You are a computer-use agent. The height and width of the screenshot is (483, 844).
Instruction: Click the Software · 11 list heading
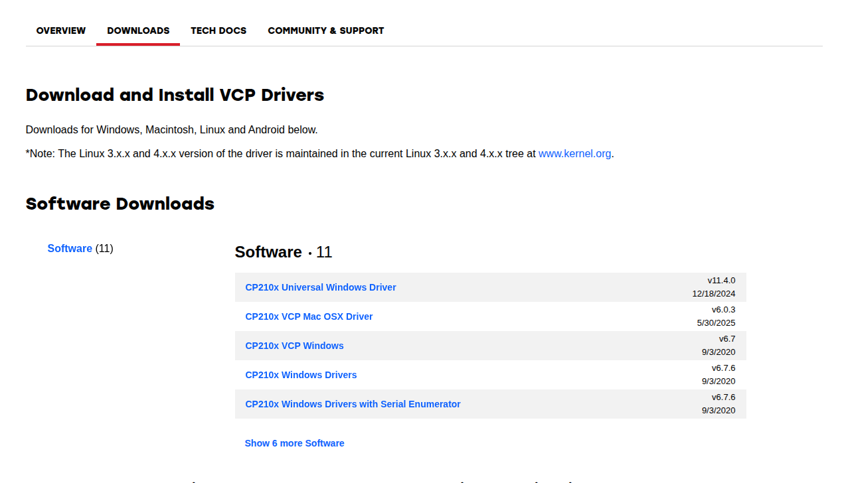pos(284,252)
